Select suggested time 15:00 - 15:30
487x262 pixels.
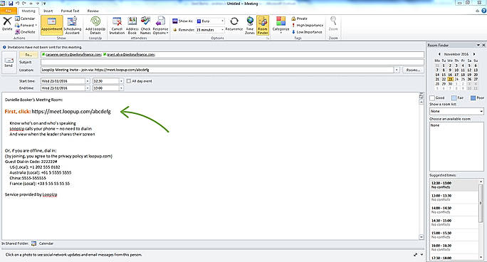click(454, 235)
